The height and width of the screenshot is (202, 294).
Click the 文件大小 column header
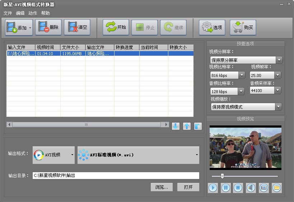73,47
